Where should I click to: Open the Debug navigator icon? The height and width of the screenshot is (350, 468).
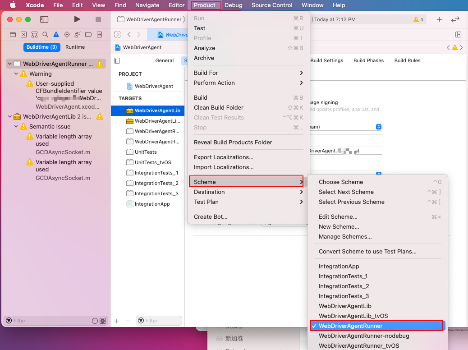(x=78, y=35)
